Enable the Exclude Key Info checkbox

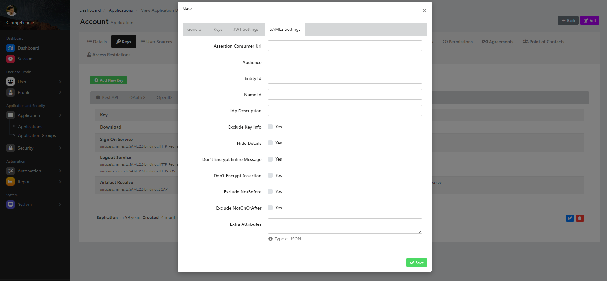click(x=270, y=127)
